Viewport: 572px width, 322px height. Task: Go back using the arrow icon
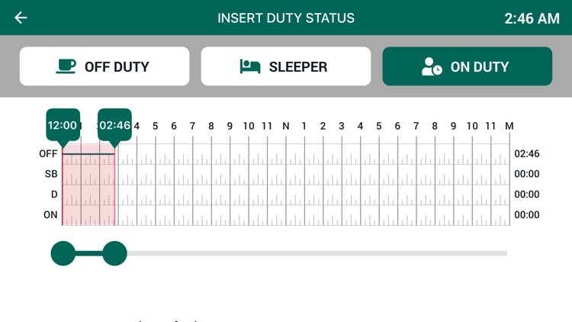(21, 18)
